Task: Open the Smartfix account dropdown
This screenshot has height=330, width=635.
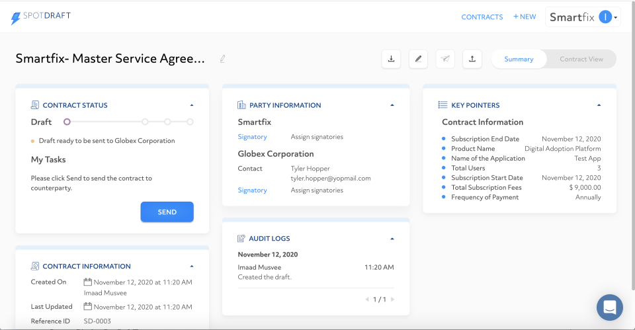Action: pos(583,17)
